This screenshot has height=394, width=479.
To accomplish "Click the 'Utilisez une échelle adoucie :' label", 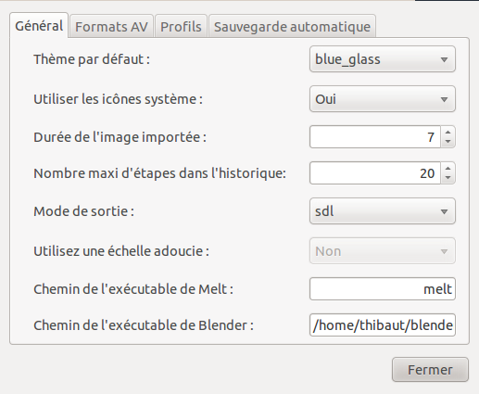I will [x=121, y=251].
